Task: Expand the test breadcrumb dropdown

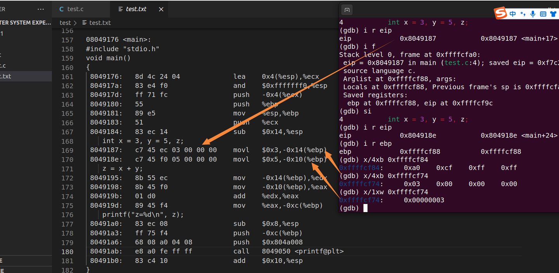Action: click(x=65, y=22)
